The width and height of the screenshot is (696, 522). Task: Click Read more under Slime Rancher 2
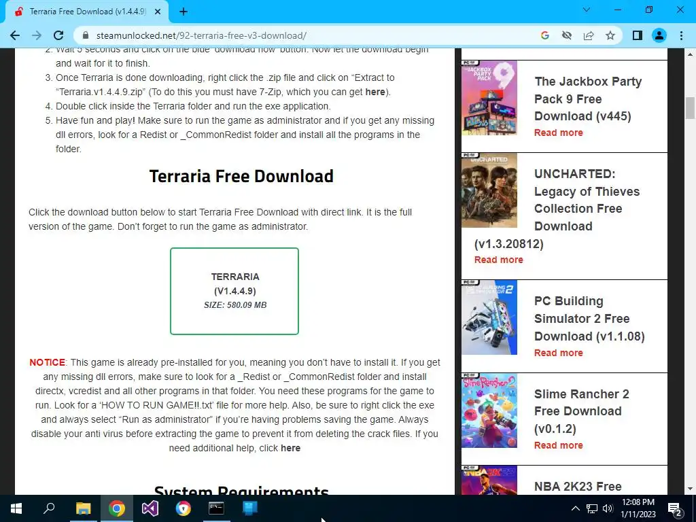(559, 445)
